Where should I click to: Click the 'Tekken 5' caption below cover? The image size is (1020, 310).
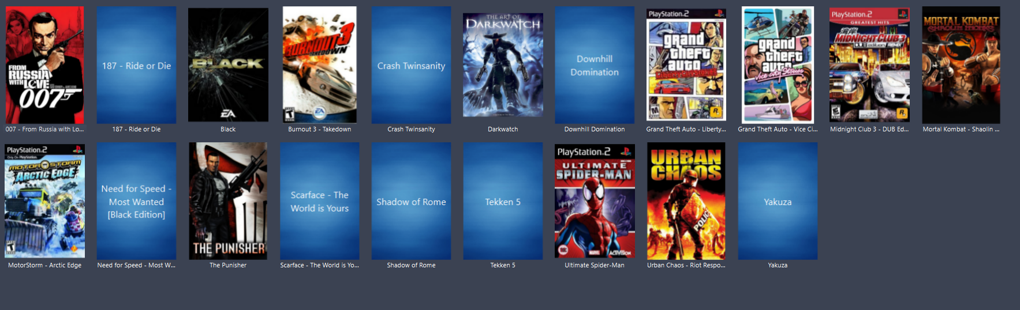pos(503,265)
